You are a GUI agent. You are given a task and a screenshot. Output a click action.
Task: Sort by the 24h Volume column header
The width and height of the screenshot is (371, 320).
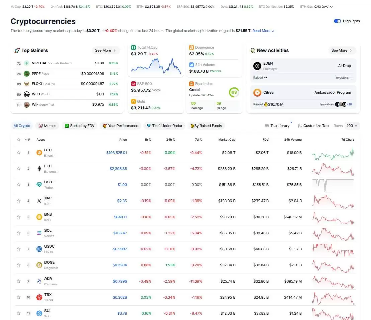(293, 140)
